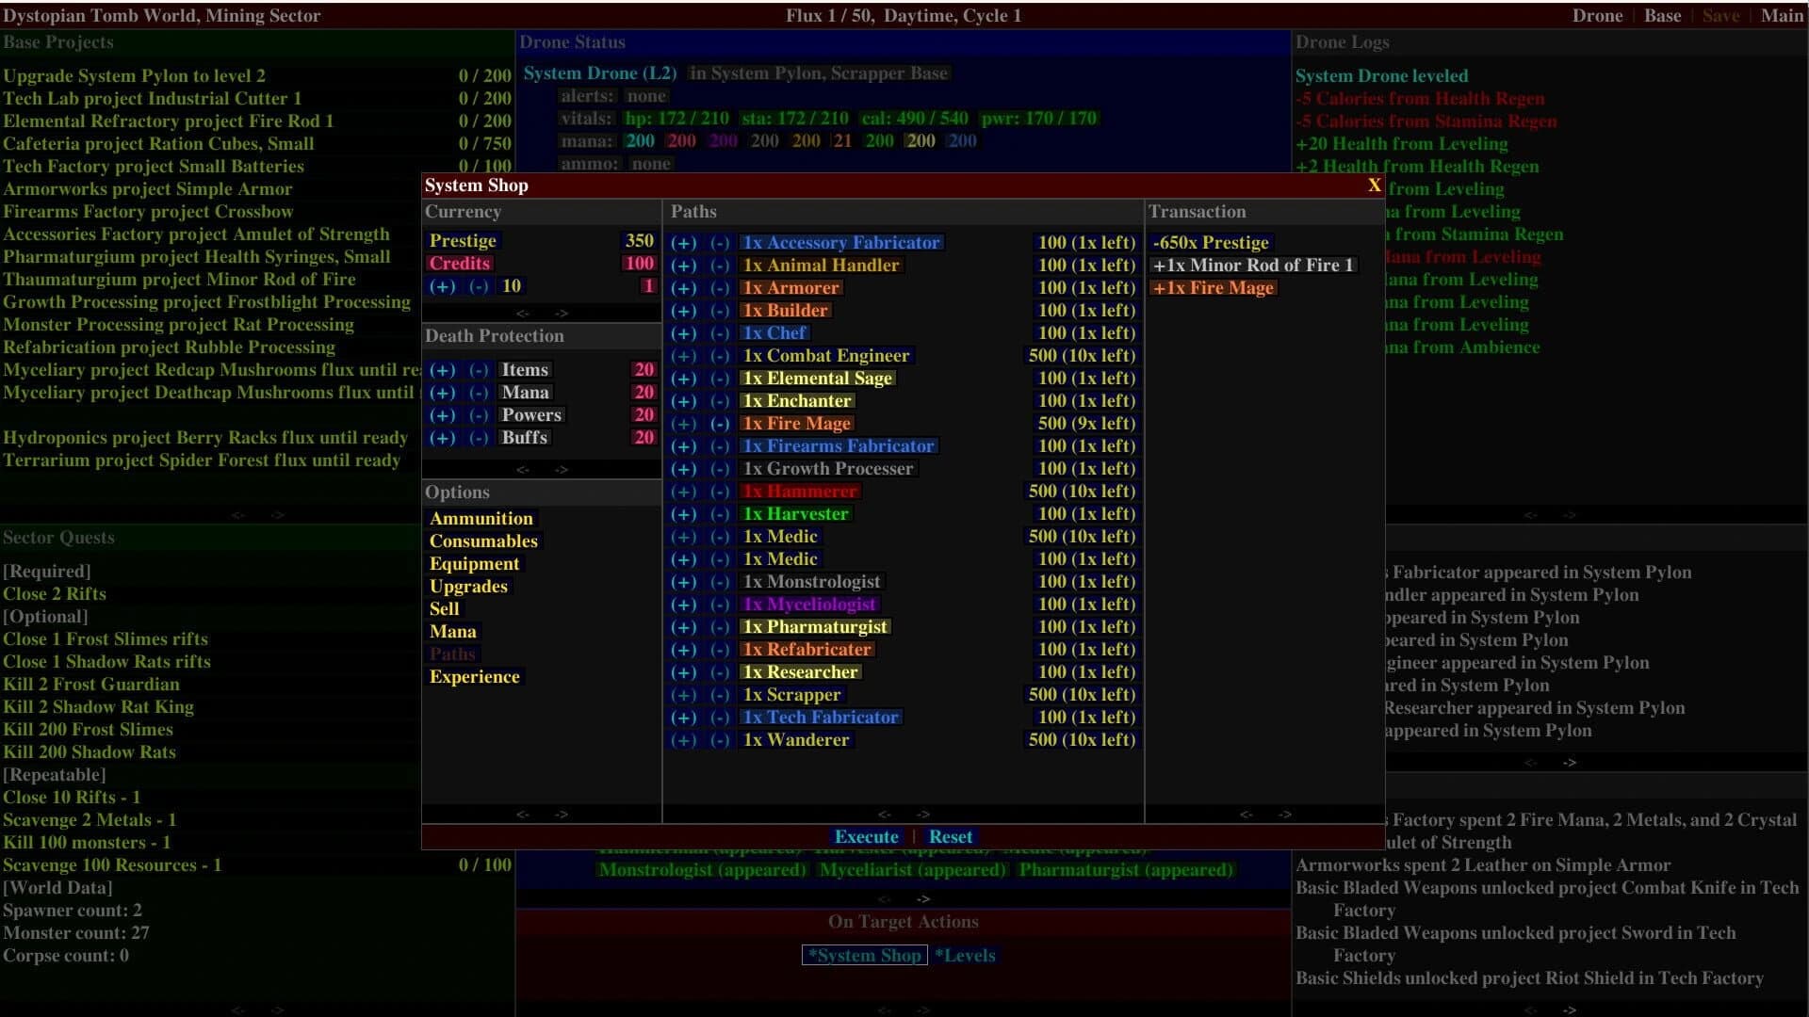The height and width of the screenshot is (1017, 1809).
Task: Open the Main menu in top bar
Action: point(1782,16)
